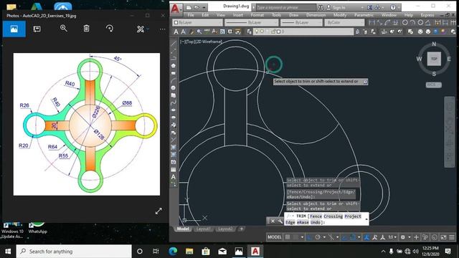Toggle Ortho mode in the status bar

[x=310, y=237]
